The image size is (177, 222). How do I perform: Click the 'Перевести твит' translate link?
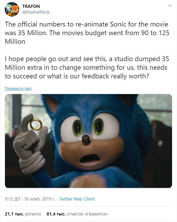[18, 89]
